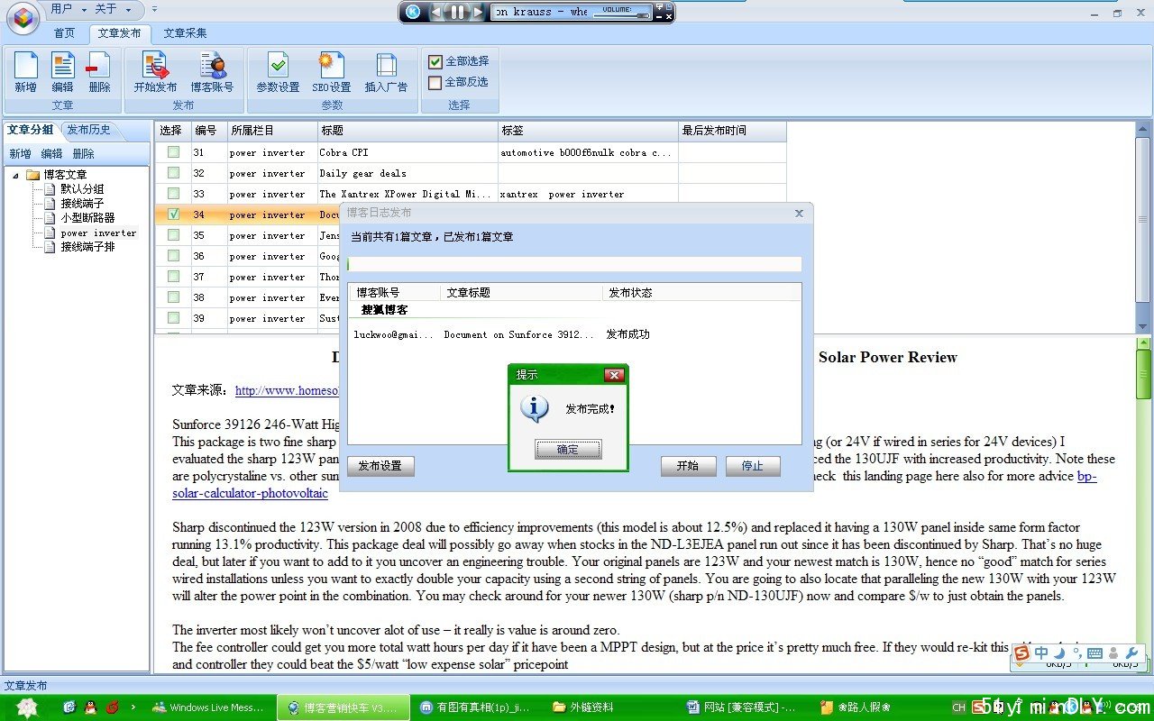Click the blue K logo in the media player
Viewport: 1154px width, 721px height.
(x=413, y=12)
